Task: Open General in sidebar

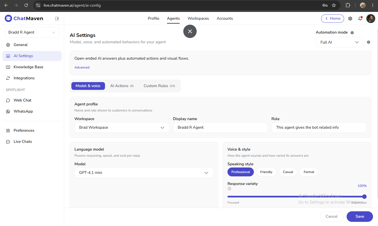Action: coord(32,45)
